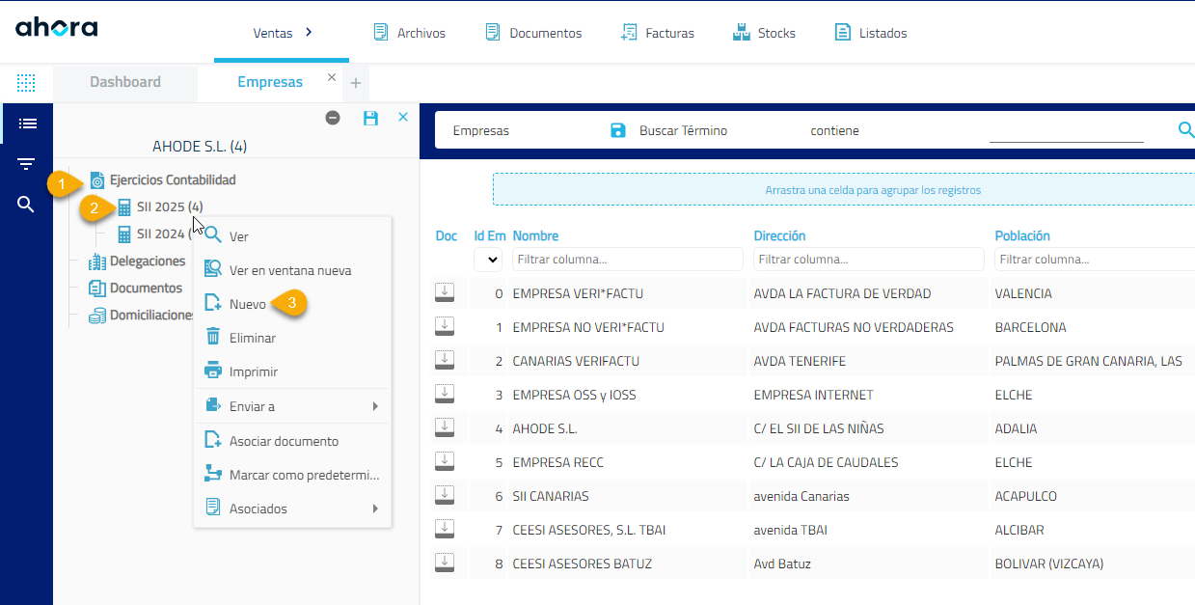1195x605 pixels.
Task: Sort by the Dirección column header
Action: point(779,235)
